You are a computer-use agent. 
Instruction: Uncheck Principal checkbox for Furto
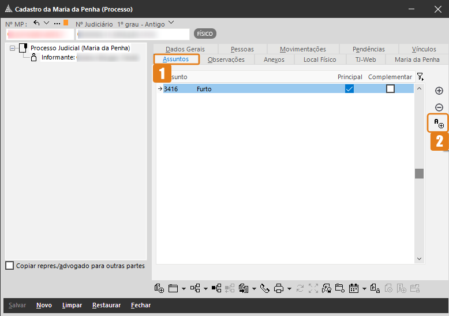[349, 89]
